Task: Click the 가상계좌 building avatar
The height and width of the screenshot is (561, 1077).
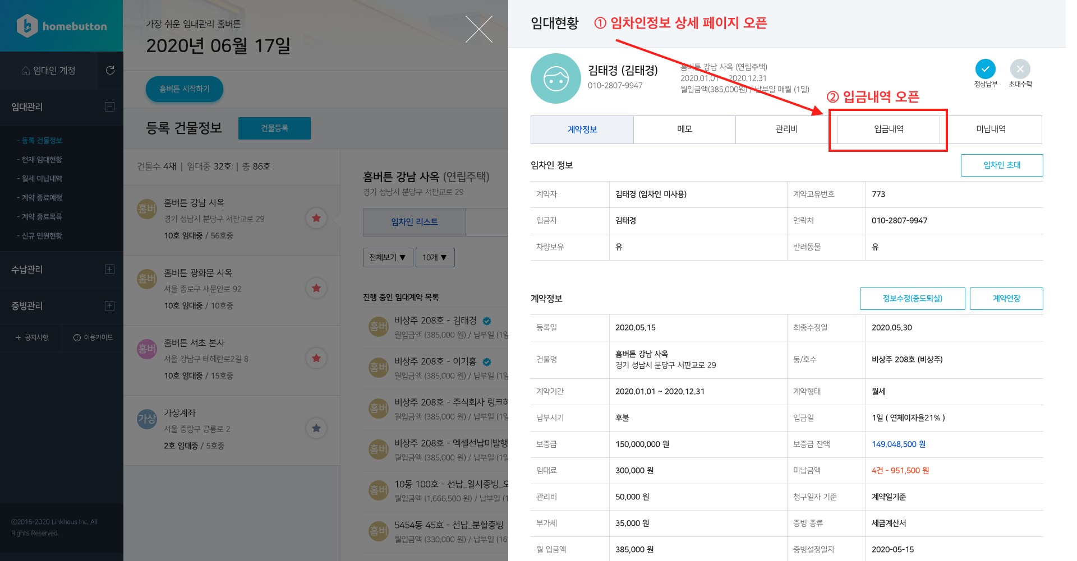Action: point(147,419)
